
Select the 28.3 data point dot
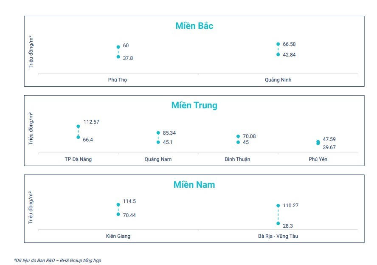(278, 223)
